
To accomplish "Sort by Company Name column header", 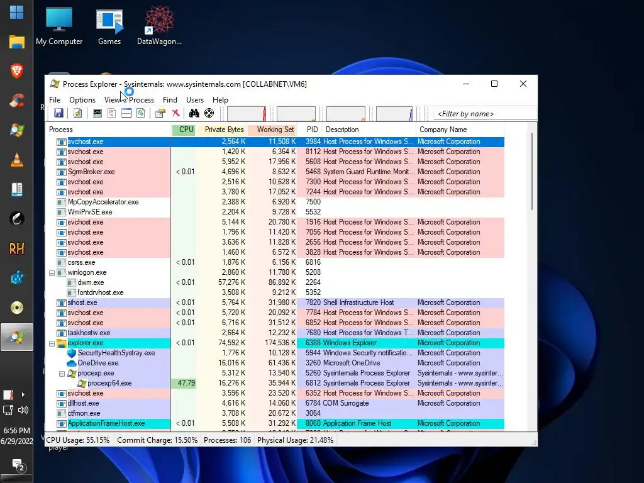I will pyautogui.click(x=460, y=130).
